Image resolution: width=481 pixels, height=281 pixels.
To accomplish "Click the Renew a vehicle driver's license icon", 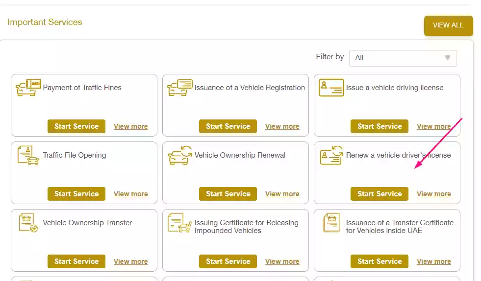I will (331, 155).
